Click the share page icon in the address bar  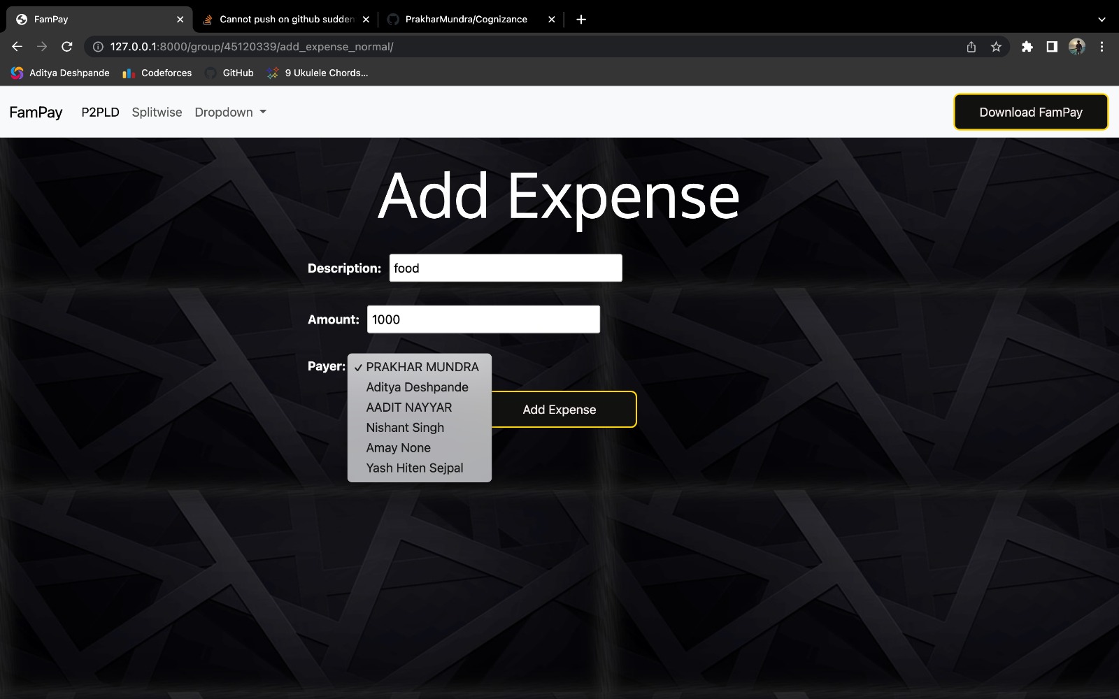coord(971,47)
